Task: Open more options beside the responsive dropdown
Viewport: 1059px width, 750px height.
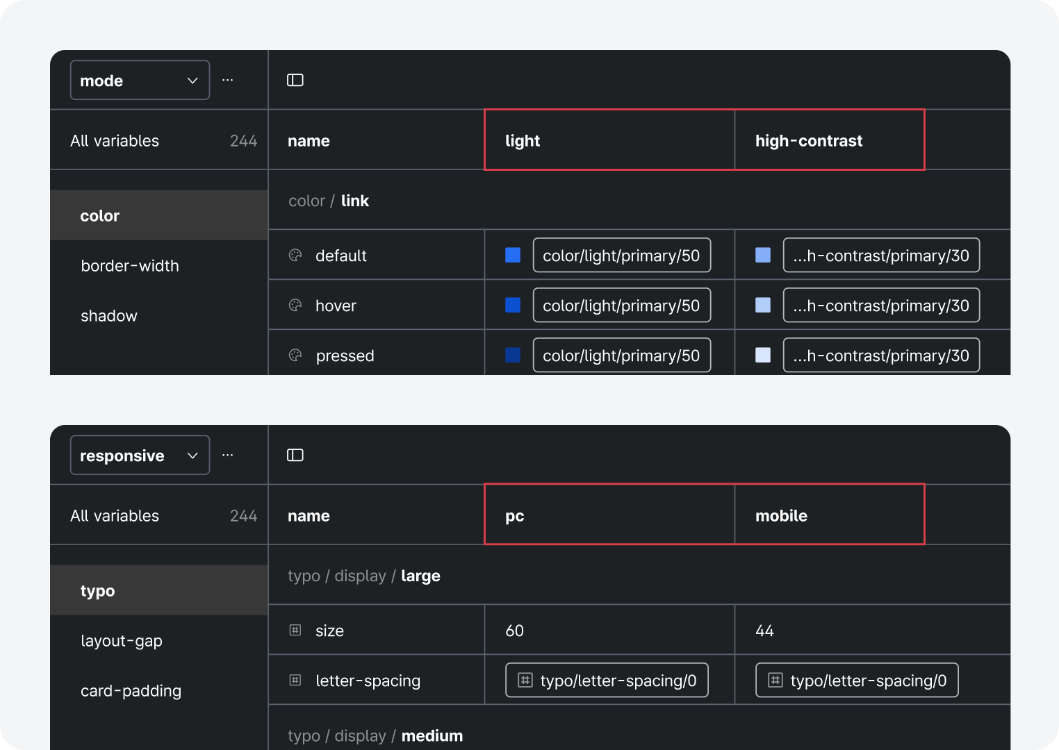Action: (x=227, y=455)
